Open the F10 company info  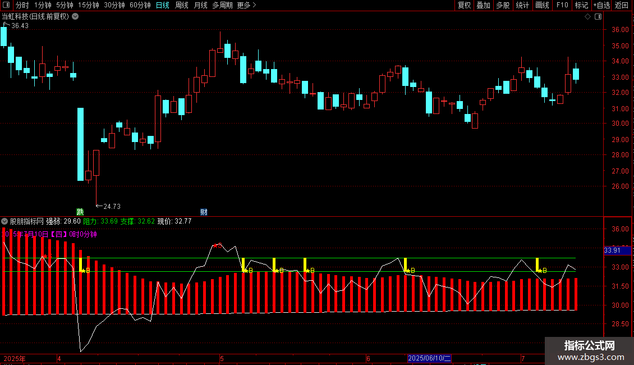coord(562,5)
